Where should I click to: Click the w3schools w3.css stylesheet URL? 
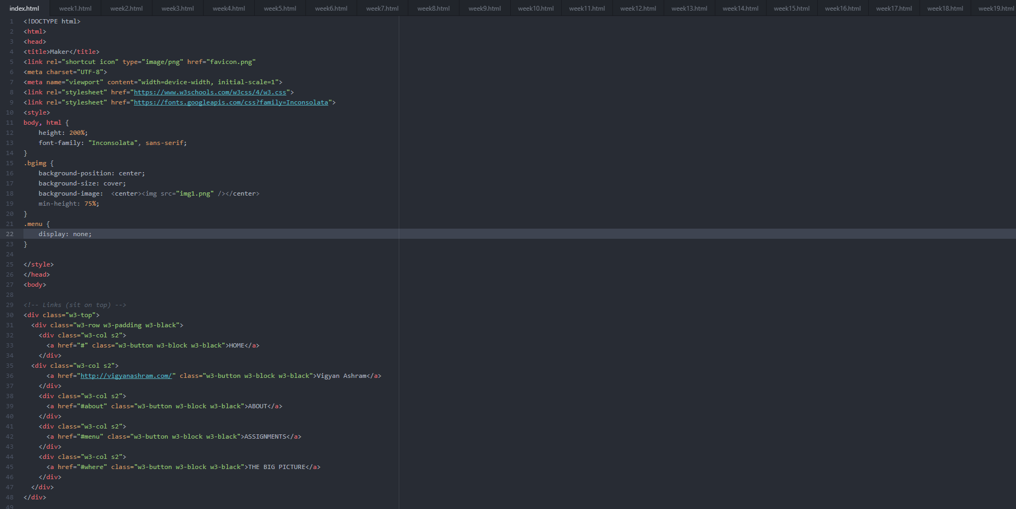coord(210,92)
